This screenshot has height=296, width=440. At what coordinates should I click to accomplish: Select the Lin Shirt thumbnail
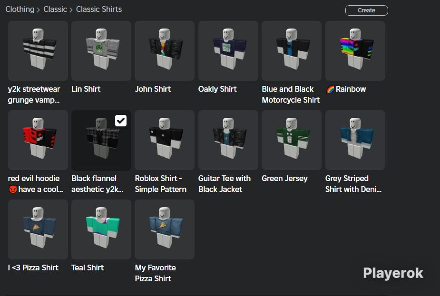click(x=101, y=51)
